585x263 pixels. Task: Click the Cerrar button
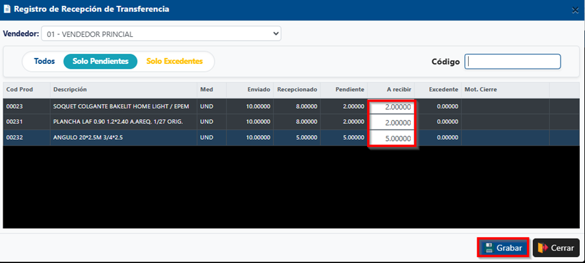[x=556, y=248]
